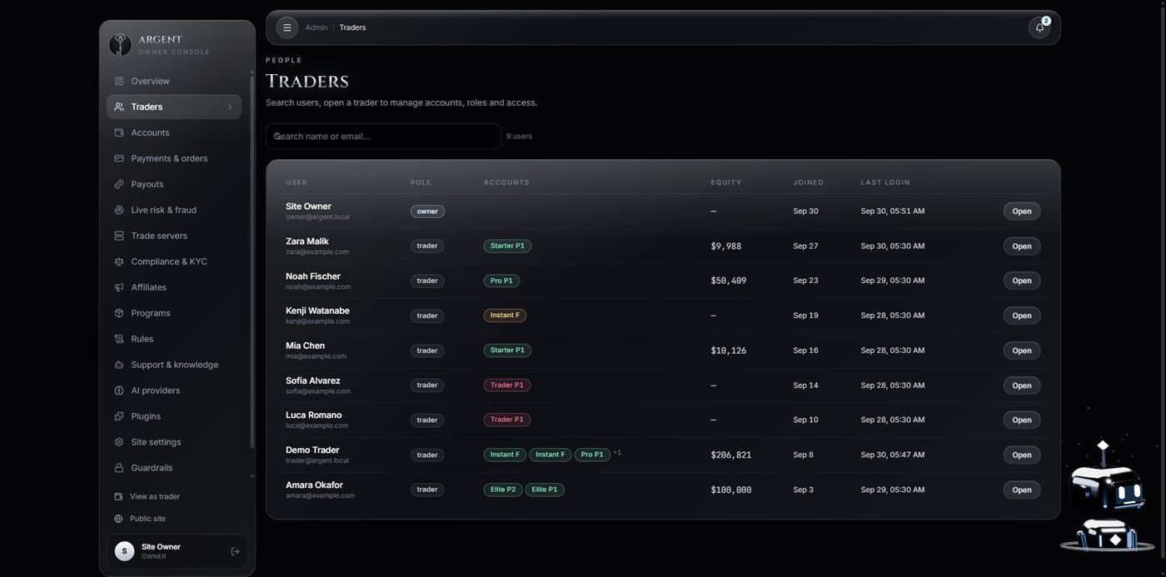
Task: Click the Public site globe icon
Action: (x=118, y=519)
